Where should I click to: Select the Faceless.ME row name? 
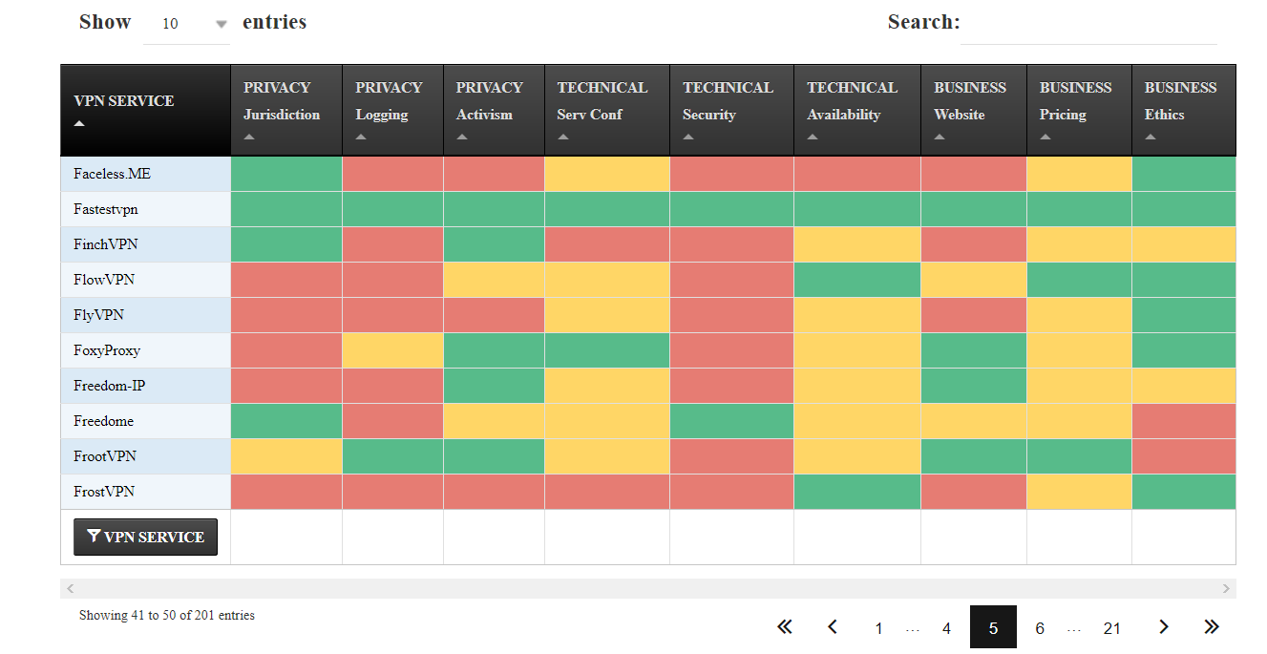[112, 174]
